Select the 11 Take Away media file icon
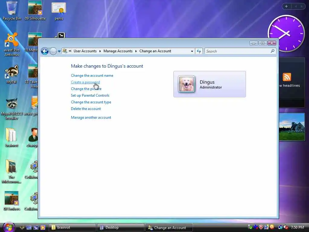This screenshot has height=232, width=309. click(x=33, y=76)
